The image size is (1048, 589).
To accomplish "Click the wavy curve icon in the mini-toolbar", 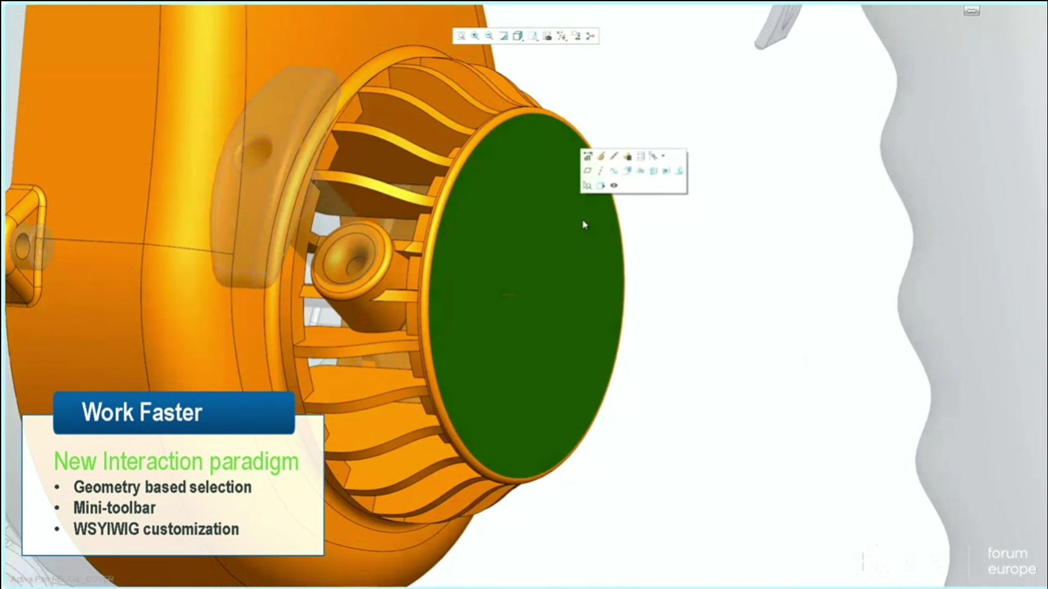I will (614, 171).
